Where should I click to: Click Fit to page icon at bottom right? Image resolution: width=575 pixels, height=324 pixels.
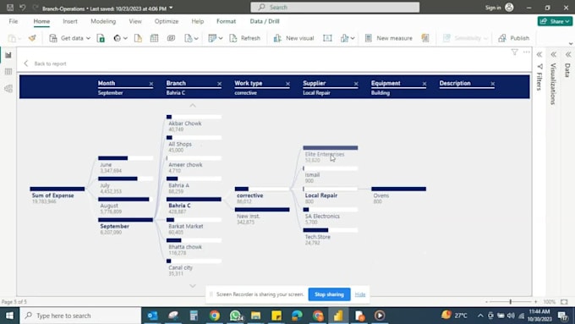tap(564, 302)
